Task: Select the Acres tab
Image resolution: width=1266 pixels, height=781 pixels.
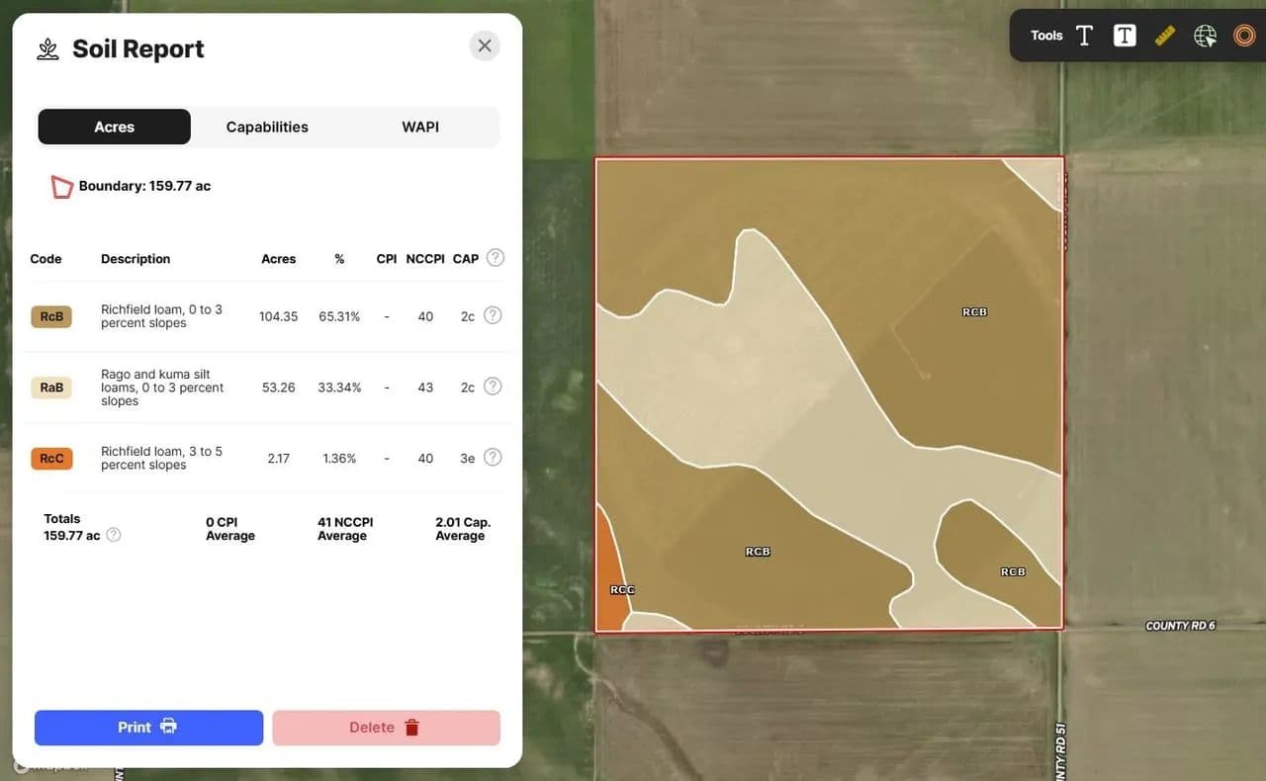Action: [114, 127]
